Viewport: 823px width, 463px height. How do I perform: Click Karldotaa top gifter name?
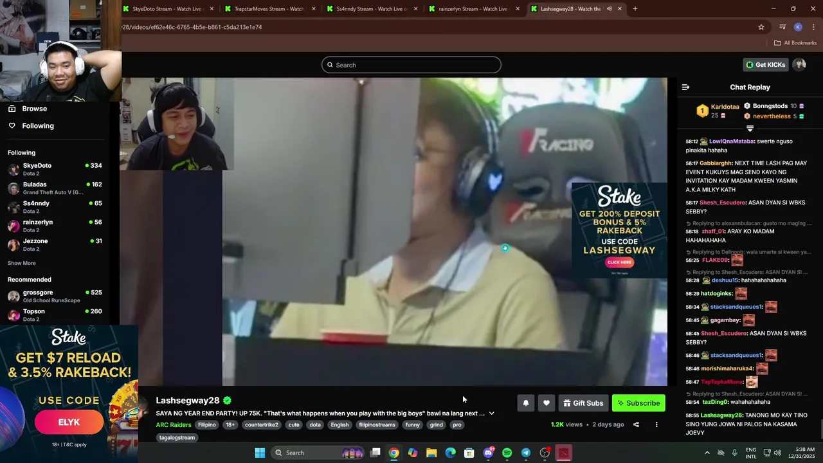[x=725, y=107]
